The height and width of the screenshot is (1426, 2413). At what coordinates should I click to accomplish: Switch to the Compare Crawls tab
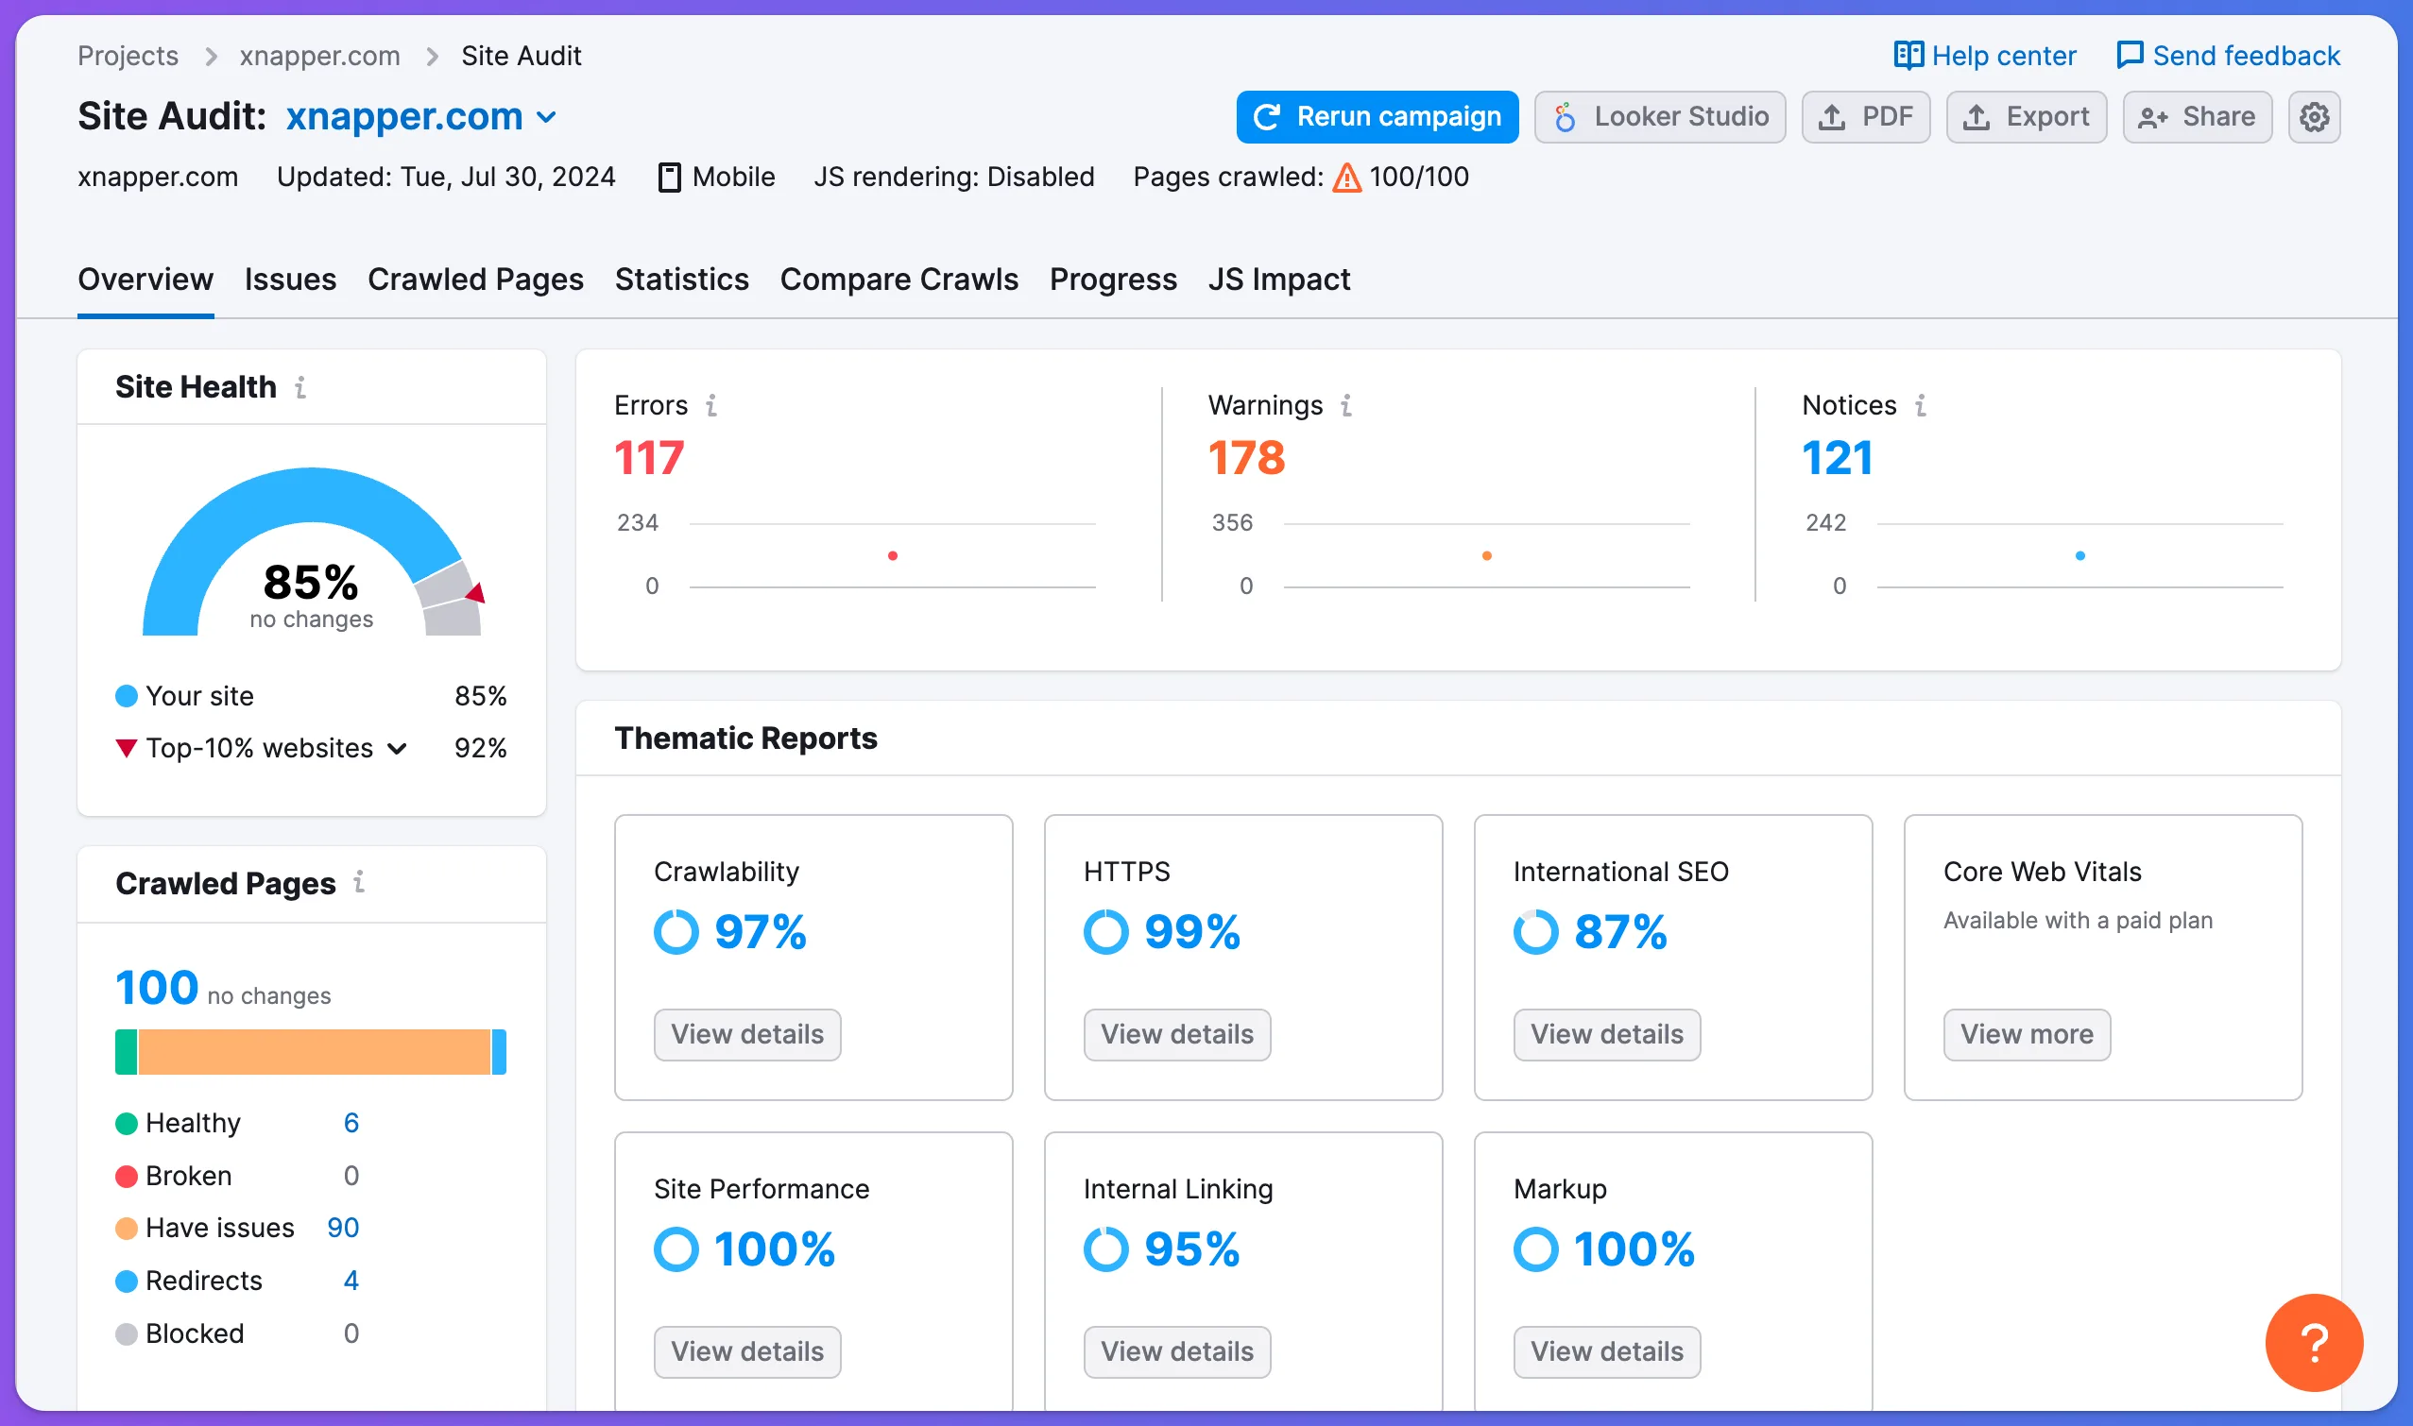pos(898,280)
